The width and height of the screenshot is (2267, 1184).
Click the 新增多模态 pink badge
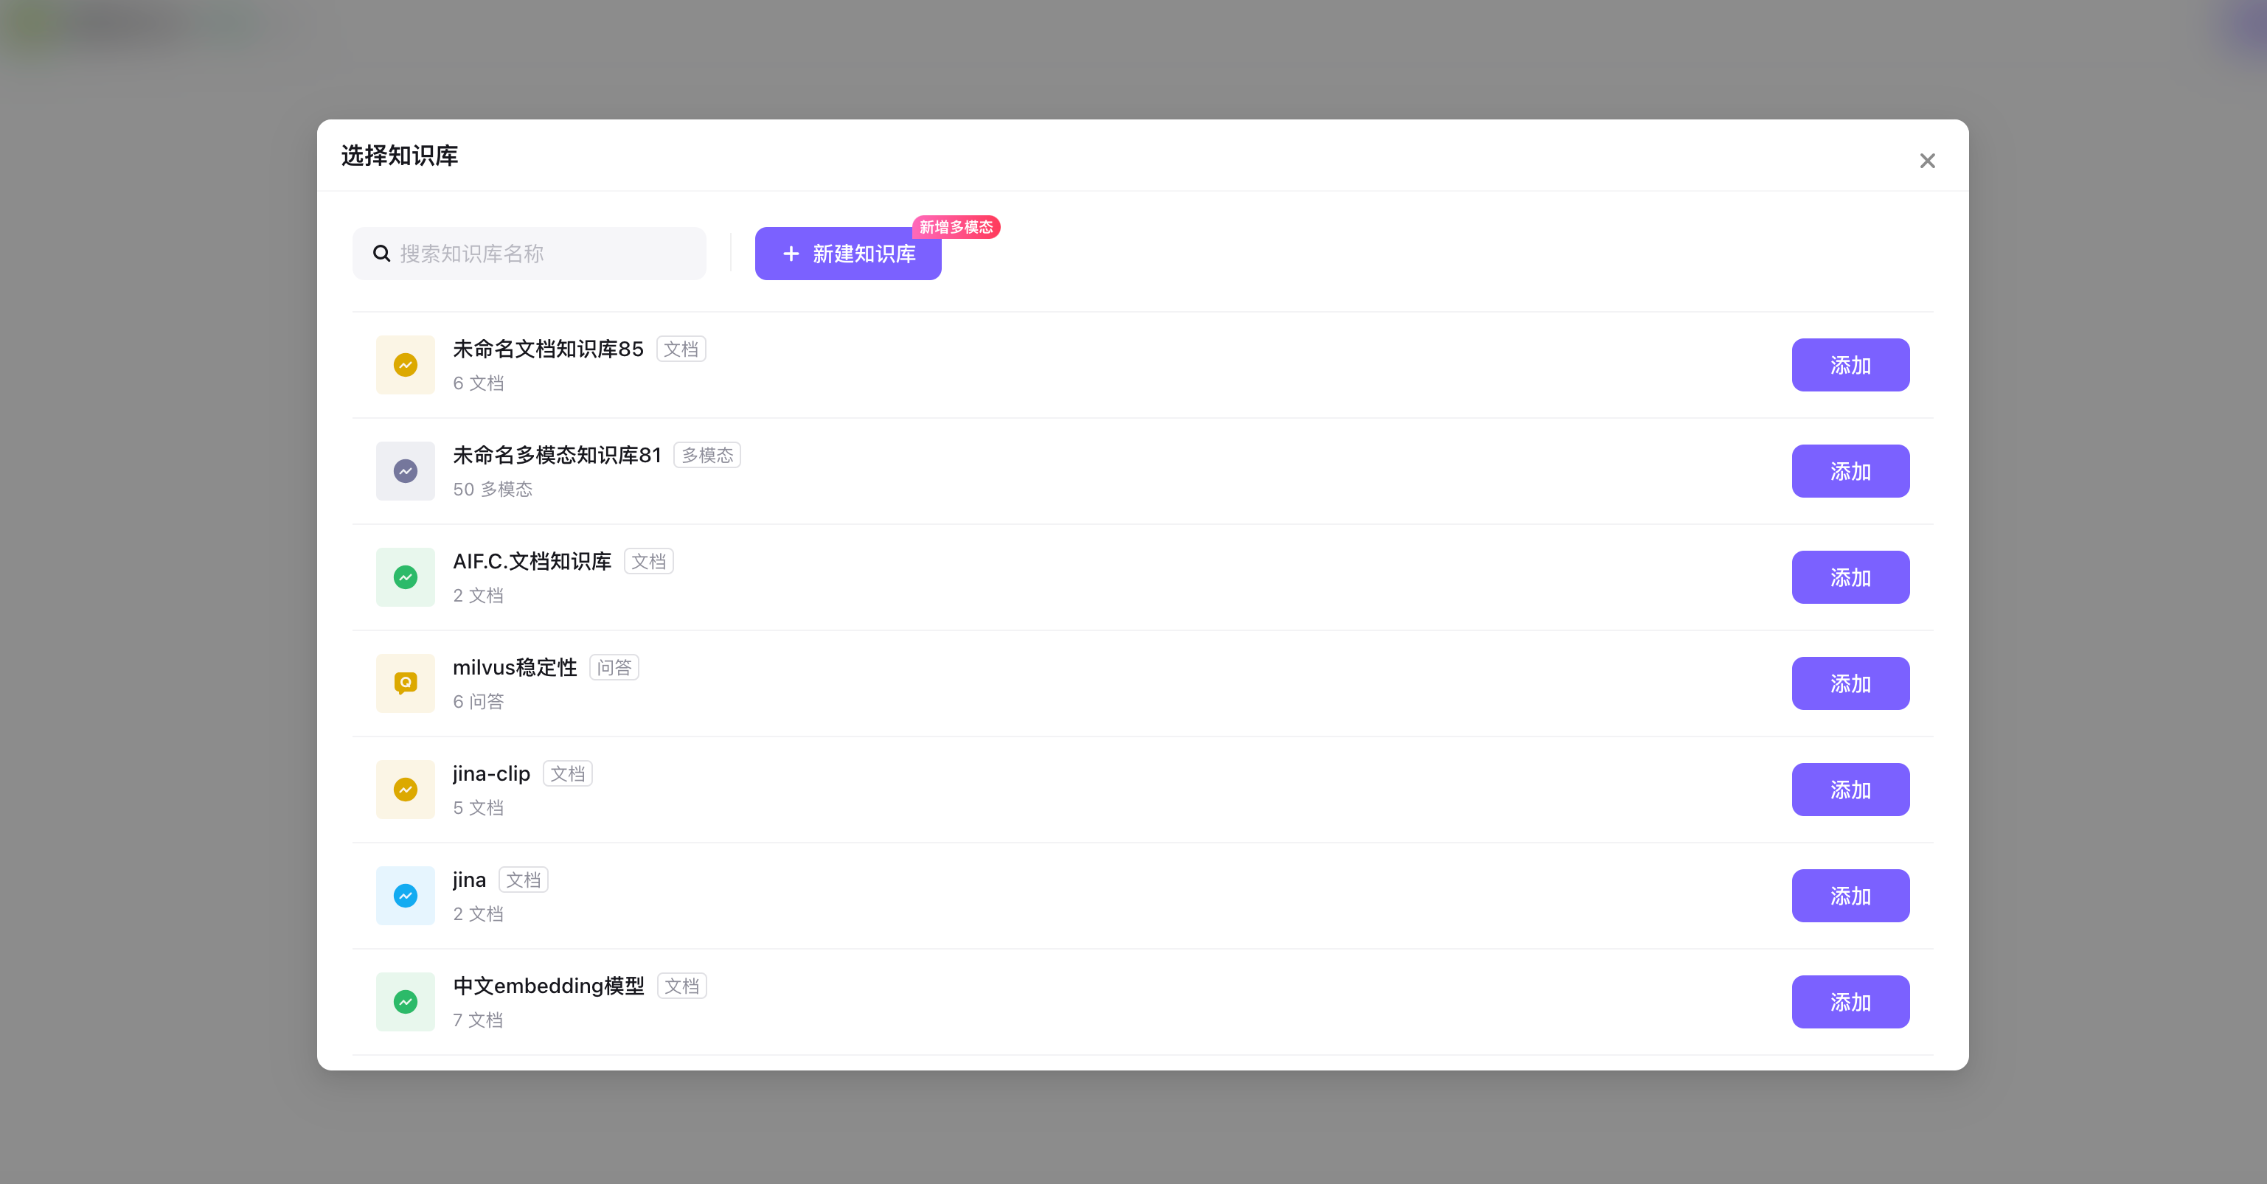(x=956, y=227)
